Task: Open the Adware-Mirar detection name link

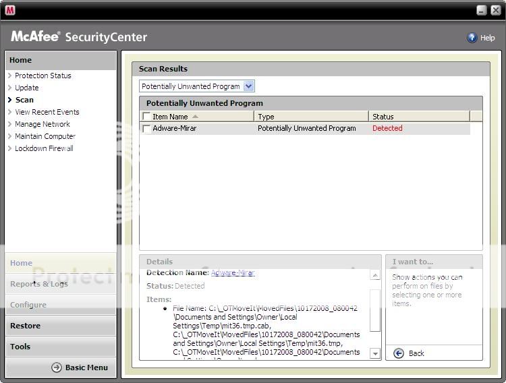Action: (x=233, y=272)
